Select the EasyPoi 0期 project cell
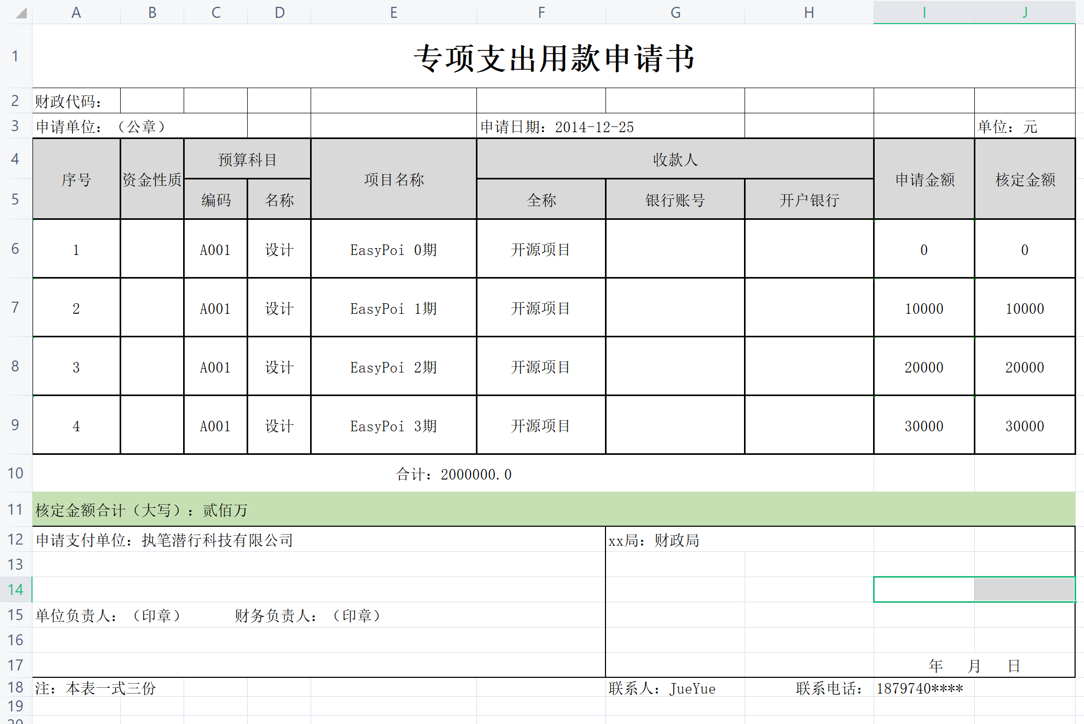1084x724 pixels. point(394,250)
